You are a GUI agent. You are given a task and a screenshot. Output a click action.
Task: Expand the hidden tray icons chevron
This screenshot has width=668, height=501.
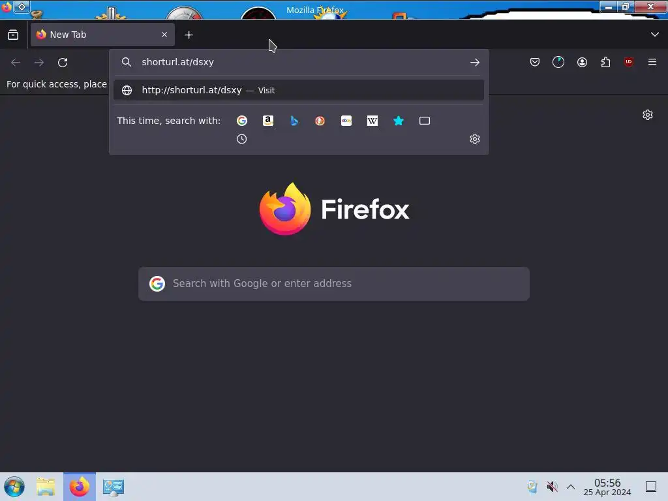coord(571,487)
